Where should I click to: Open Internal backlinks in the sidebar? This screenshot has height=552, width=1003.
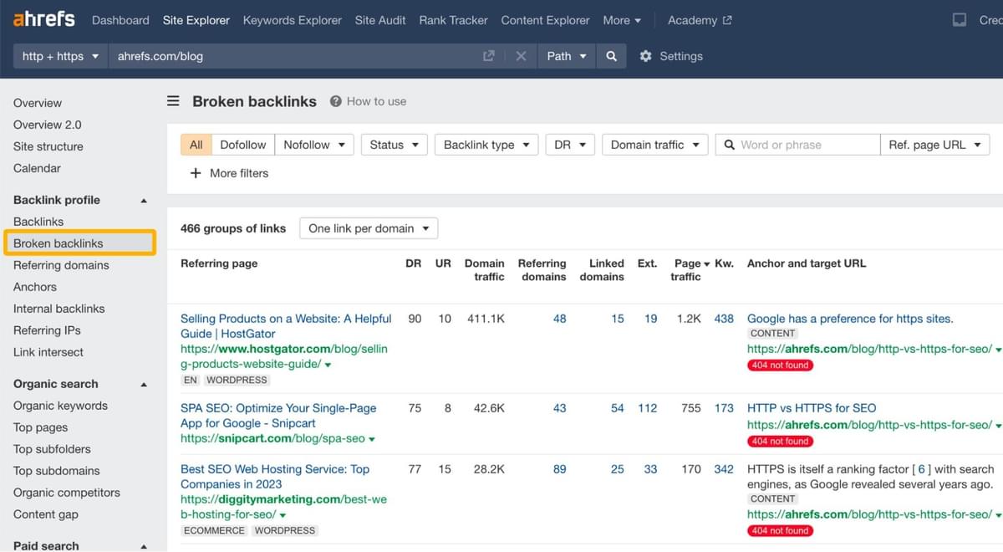pos(59,309)
